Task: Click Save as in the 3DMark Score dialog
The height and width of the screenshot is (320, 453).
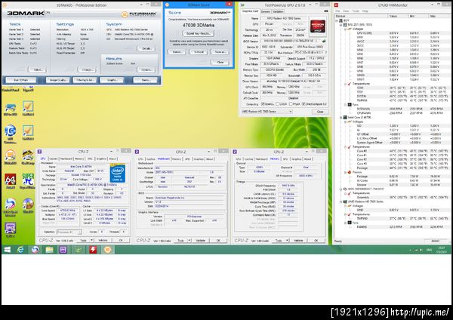Action: click(x=220, y=52)
